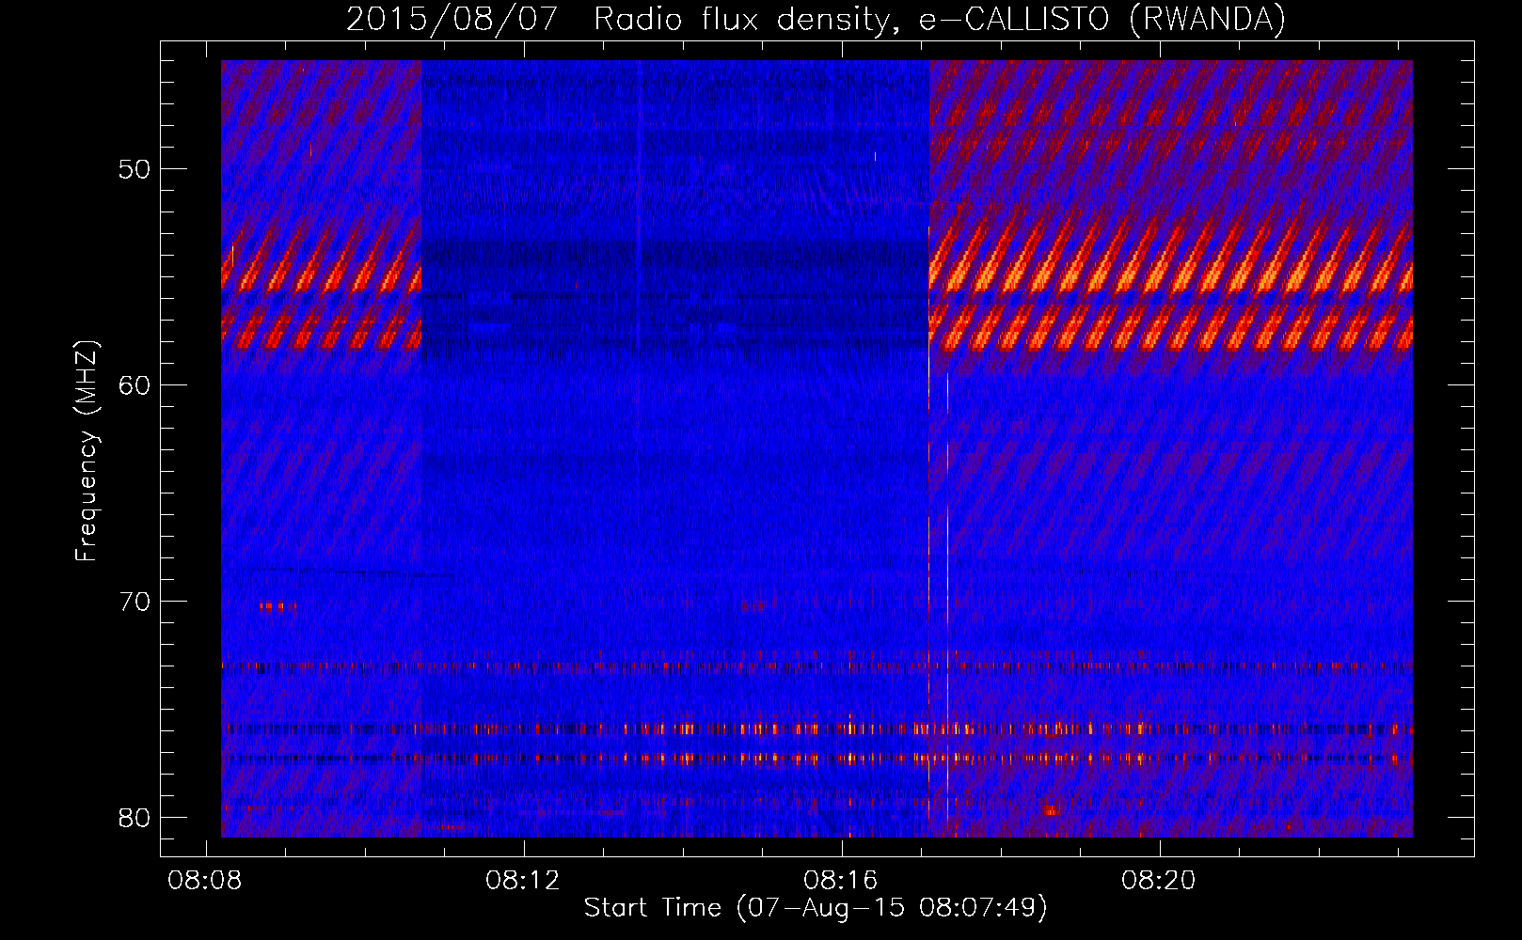
Task: Click the 08:08 time tick label
Action: (205, 881)
